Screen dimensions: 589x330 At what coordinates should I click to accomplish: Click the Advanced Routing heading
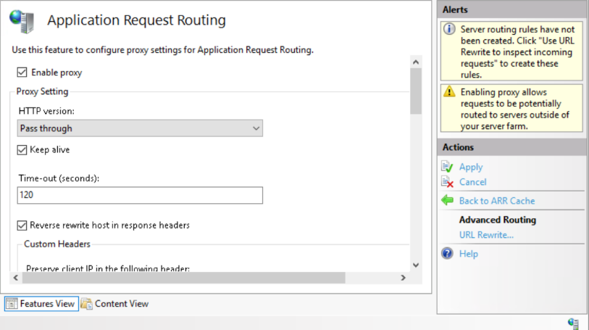pyautogui.click(x=497, y=220)
